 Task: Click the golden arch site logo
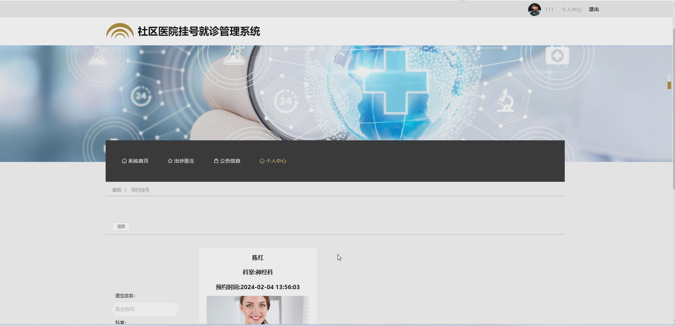click(120, 31)
